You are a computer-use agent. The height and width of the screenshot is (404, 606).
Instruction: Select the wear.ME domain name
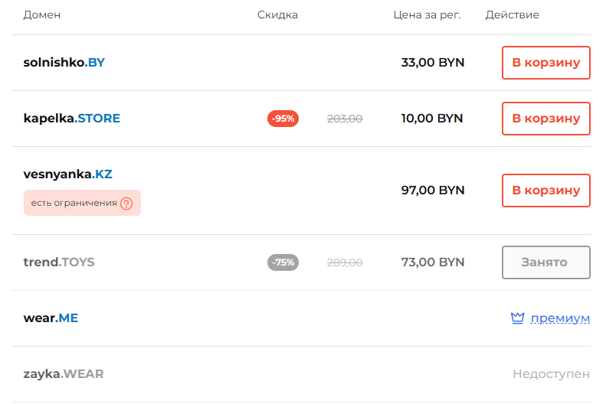51,318
